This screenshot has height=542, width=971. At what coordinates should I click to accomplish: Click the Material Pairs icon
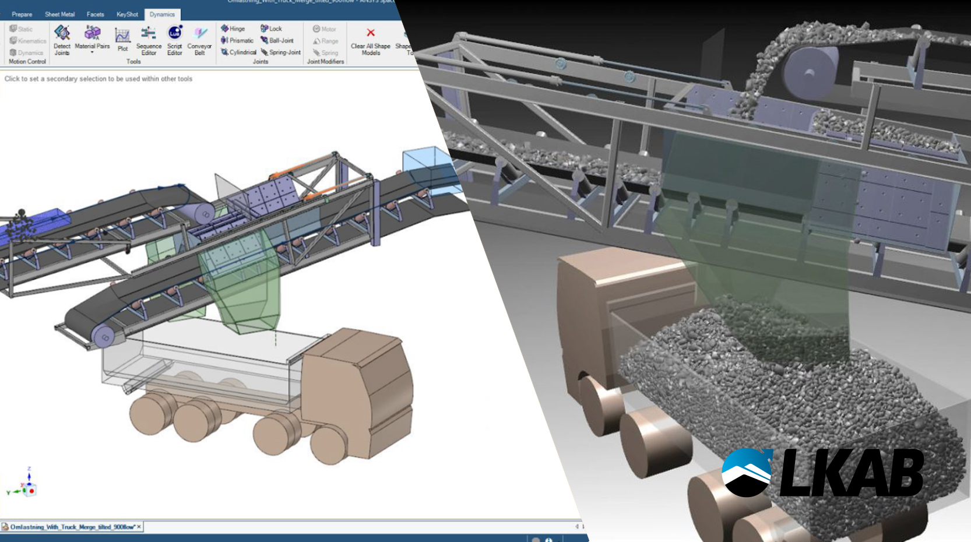pyautogui.click(x=92, y=33)
